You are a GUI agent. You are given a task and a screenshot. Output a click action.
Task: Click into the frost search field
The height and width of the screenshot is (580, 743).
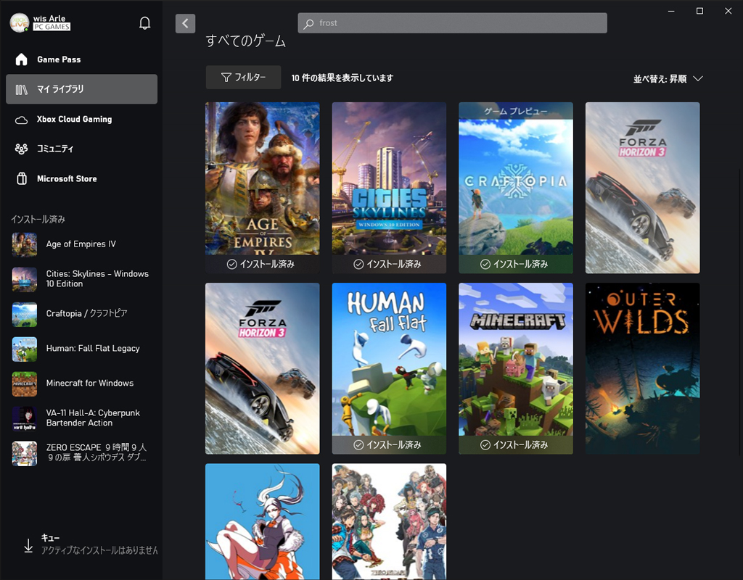(x=452, y=22)
